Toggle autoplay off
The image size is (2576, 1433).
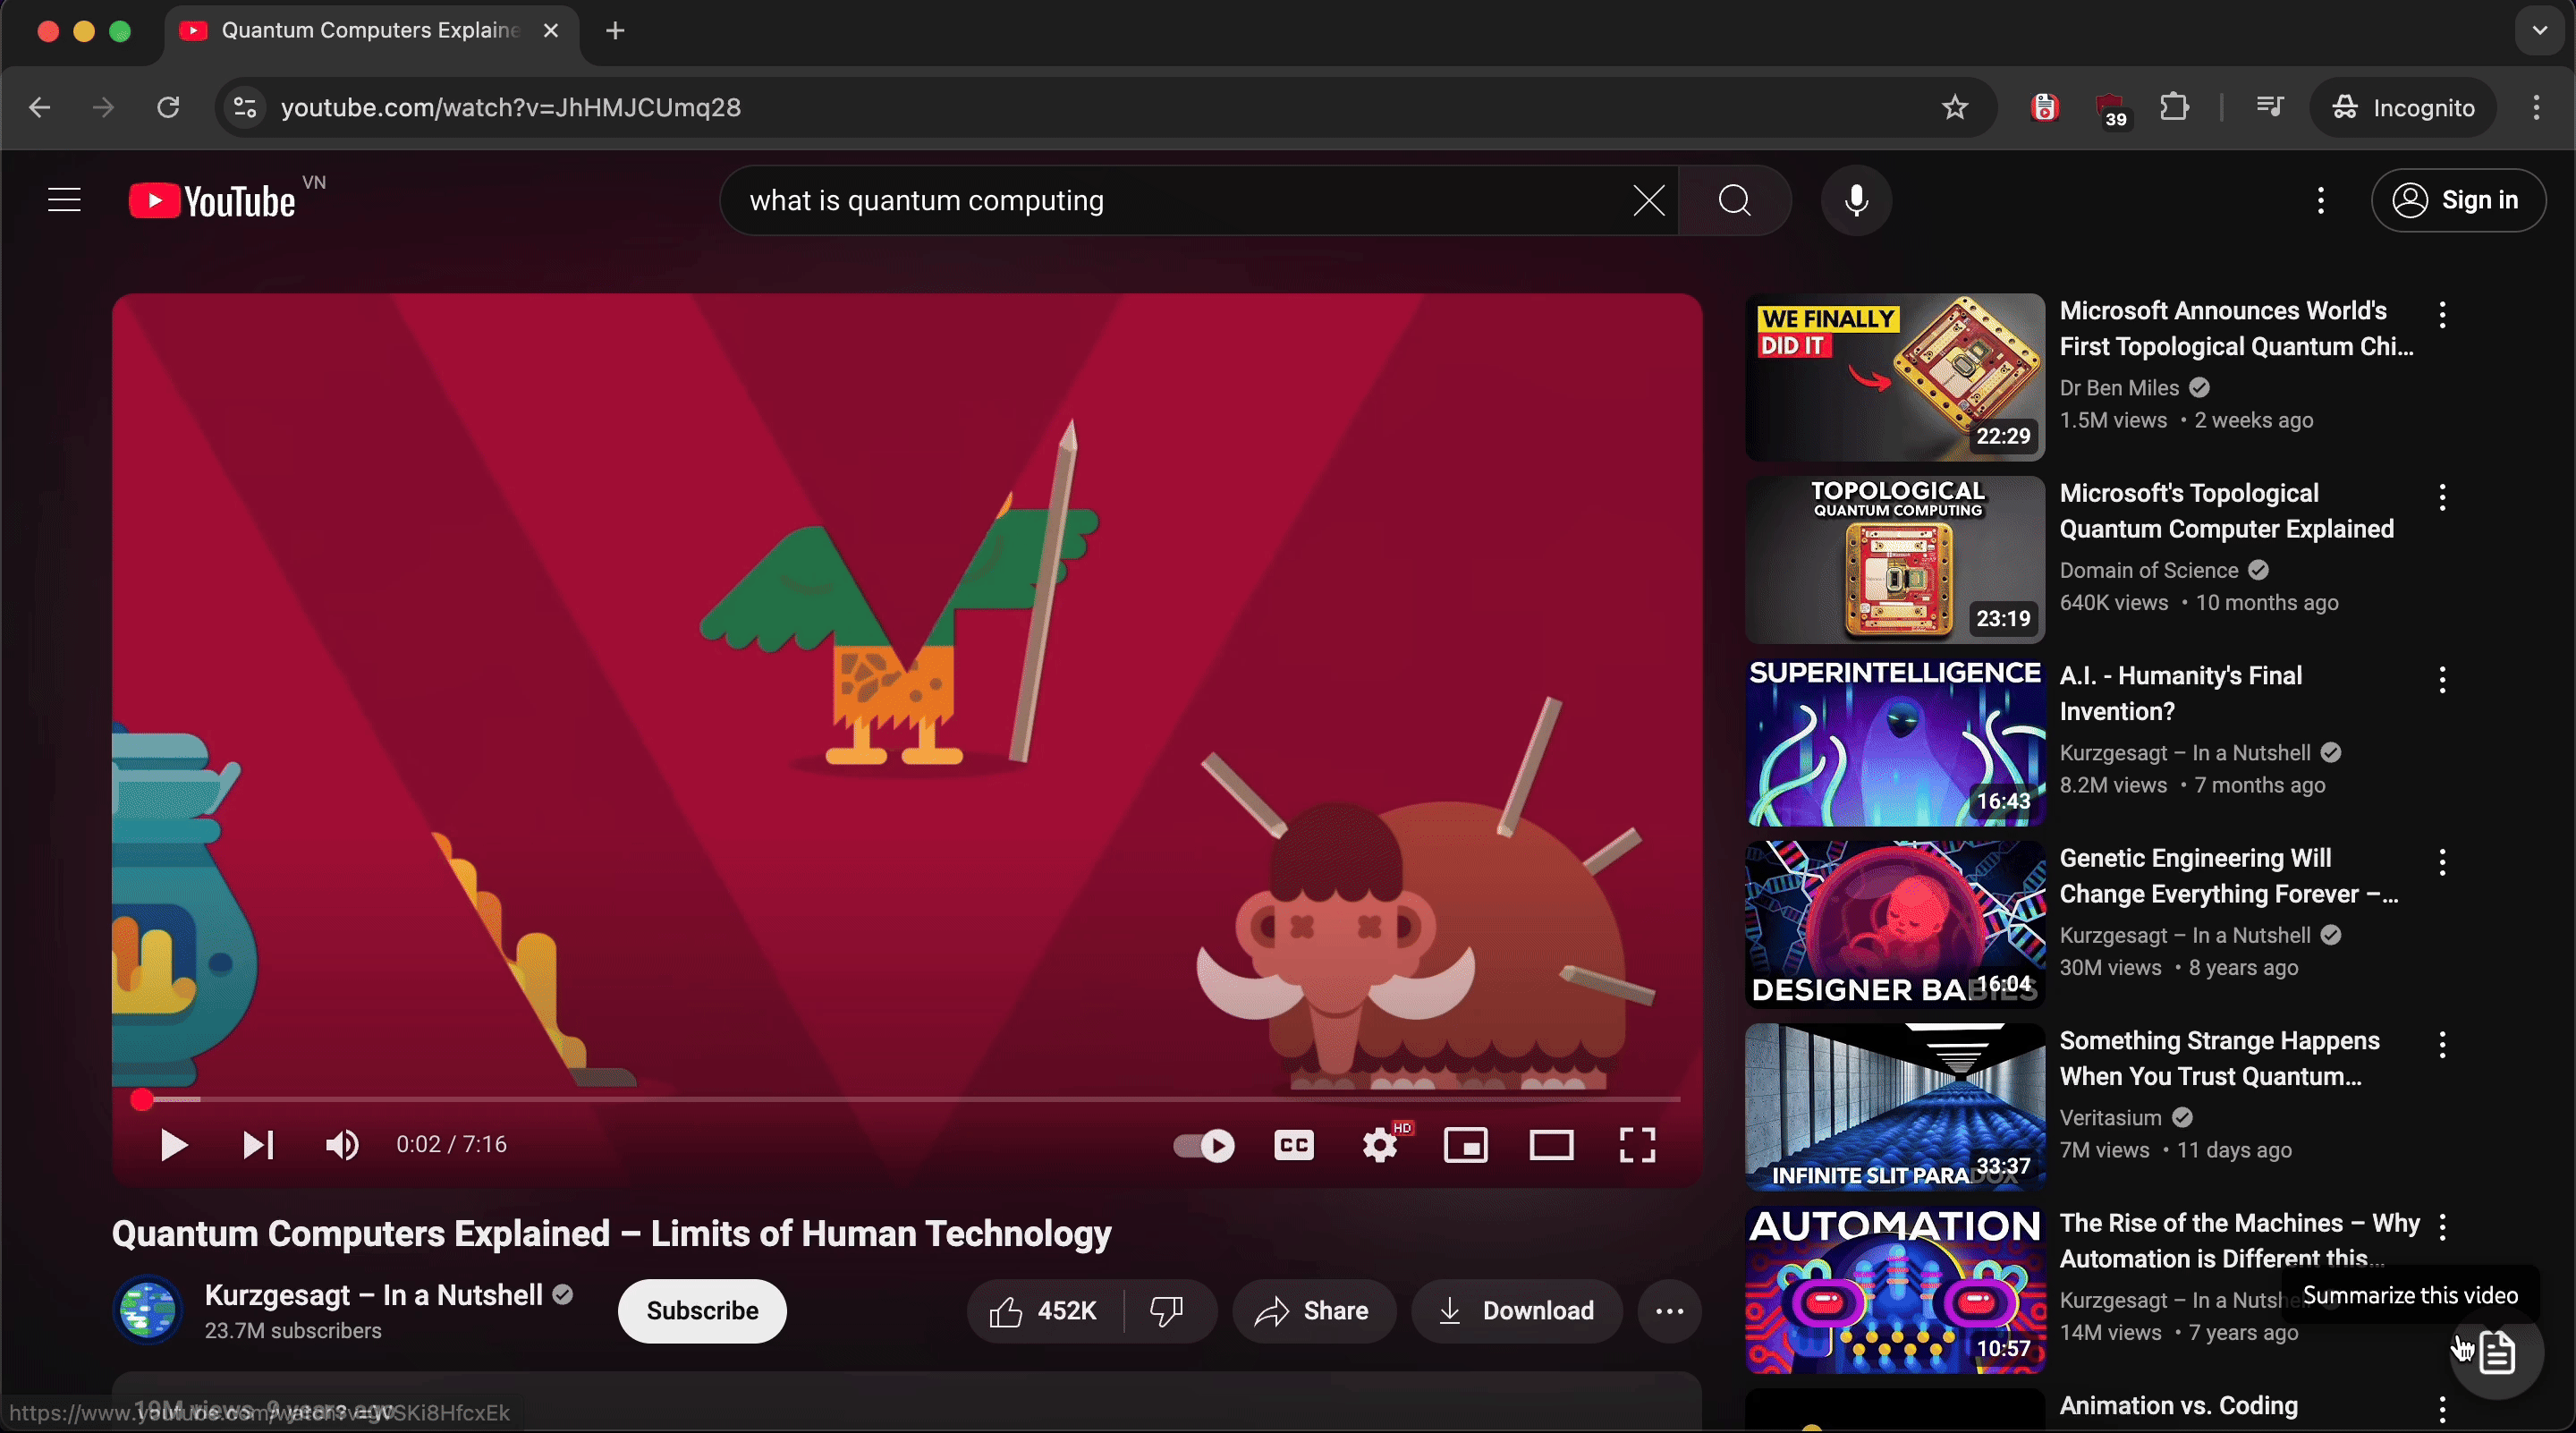[x=1203, y=1146]
